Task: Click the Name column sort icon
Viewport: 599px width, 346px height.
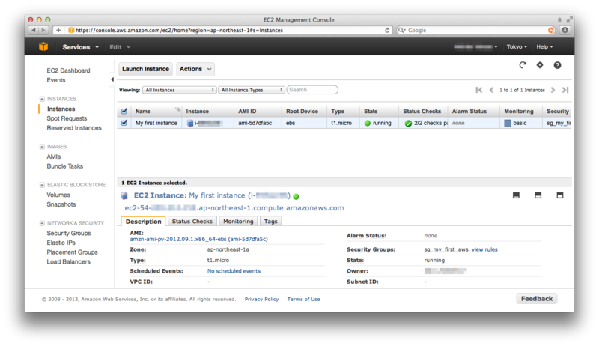Action: (x=177, y=110)
